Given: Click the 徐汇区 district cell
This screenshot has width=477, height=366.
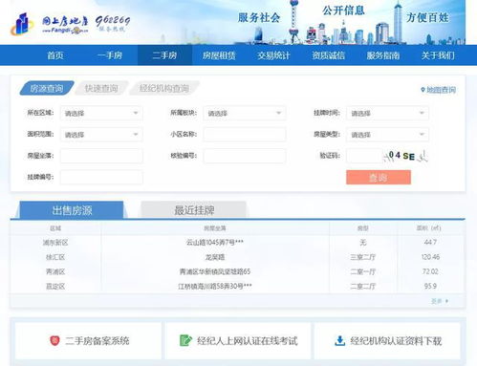Looking at the screenshot, I should [55, 257].
